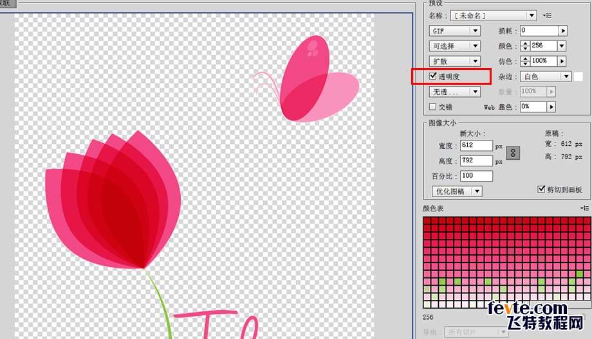Click the pink butterfly in the preview
Screen dimensions: 592x339
point(306,79)
